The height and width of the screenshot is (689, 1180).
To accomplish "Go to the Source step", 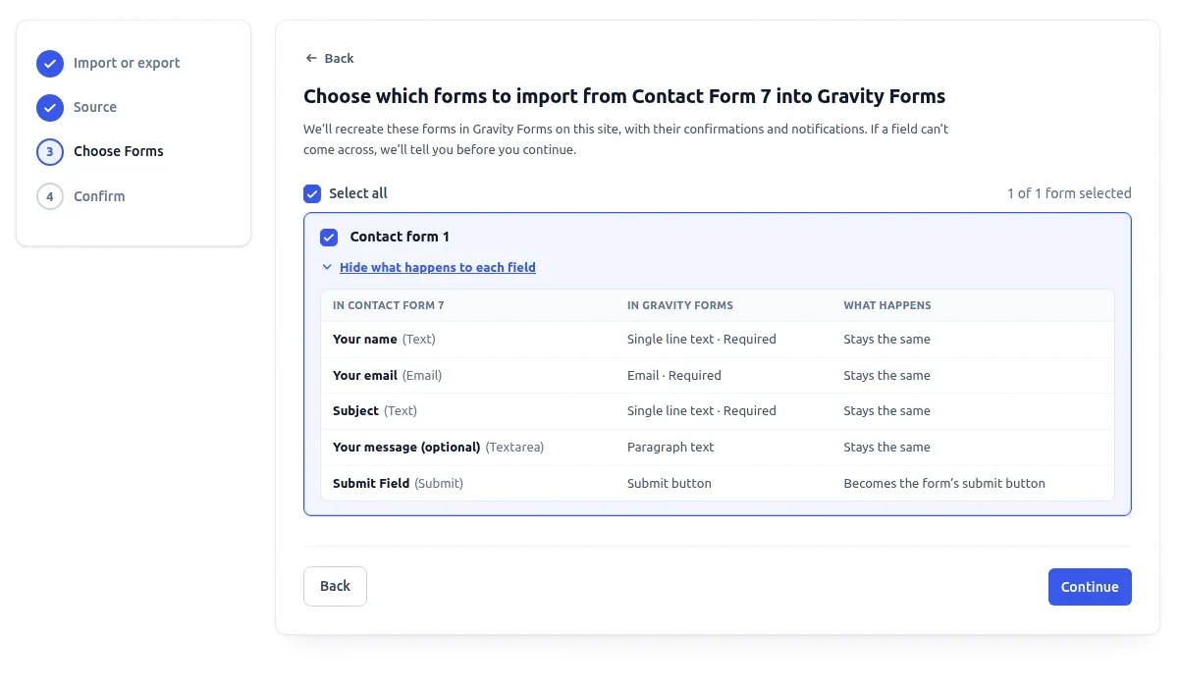I will coord(95,107).
